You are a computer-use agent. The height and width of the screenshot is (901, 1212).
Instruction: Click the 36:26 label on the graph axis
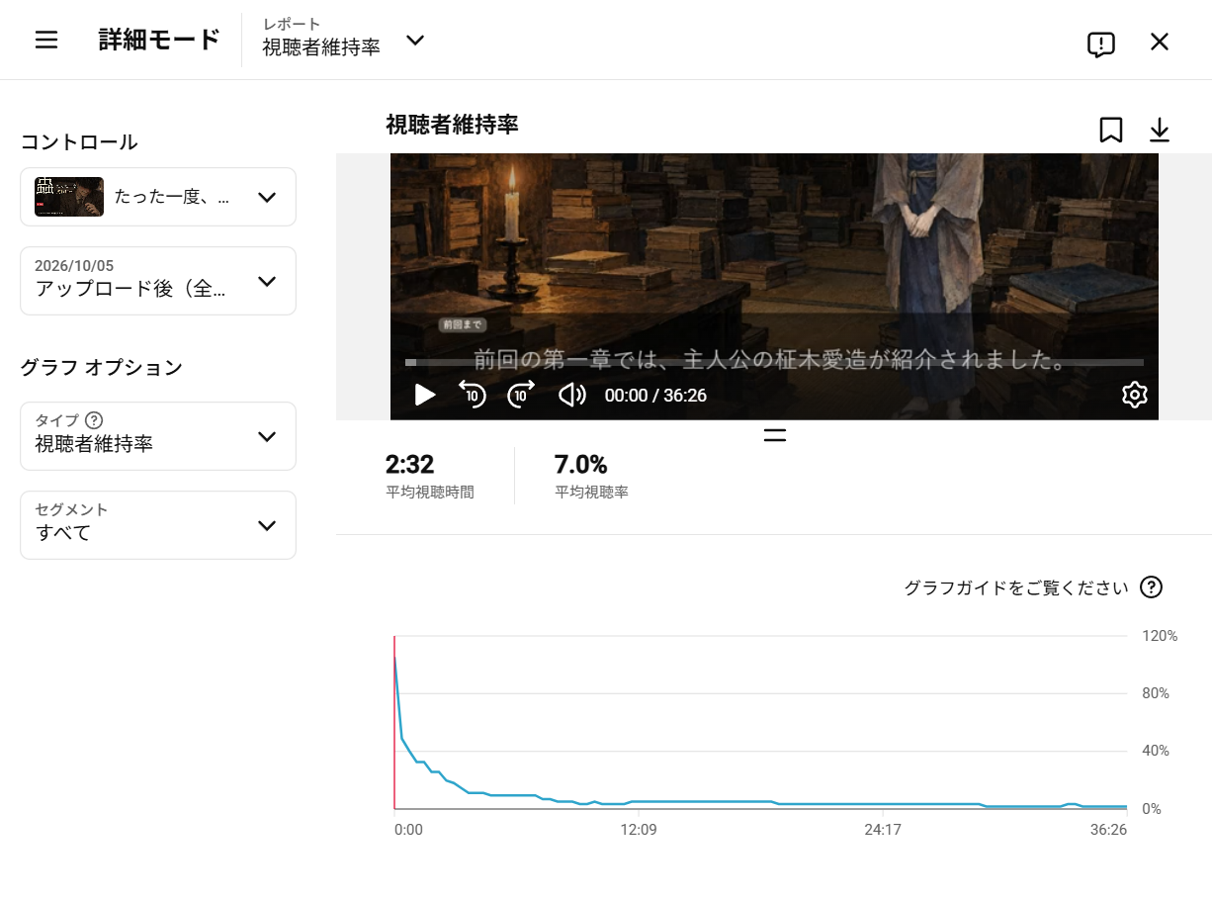(x=1108, y=830)
